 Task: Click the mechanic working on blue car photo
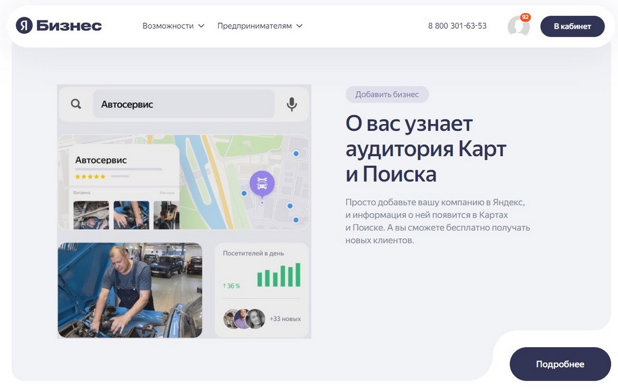130,290
